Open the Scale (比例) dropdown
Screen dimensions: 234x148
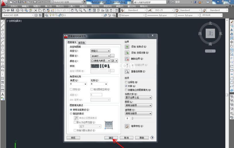coord(99,84)
